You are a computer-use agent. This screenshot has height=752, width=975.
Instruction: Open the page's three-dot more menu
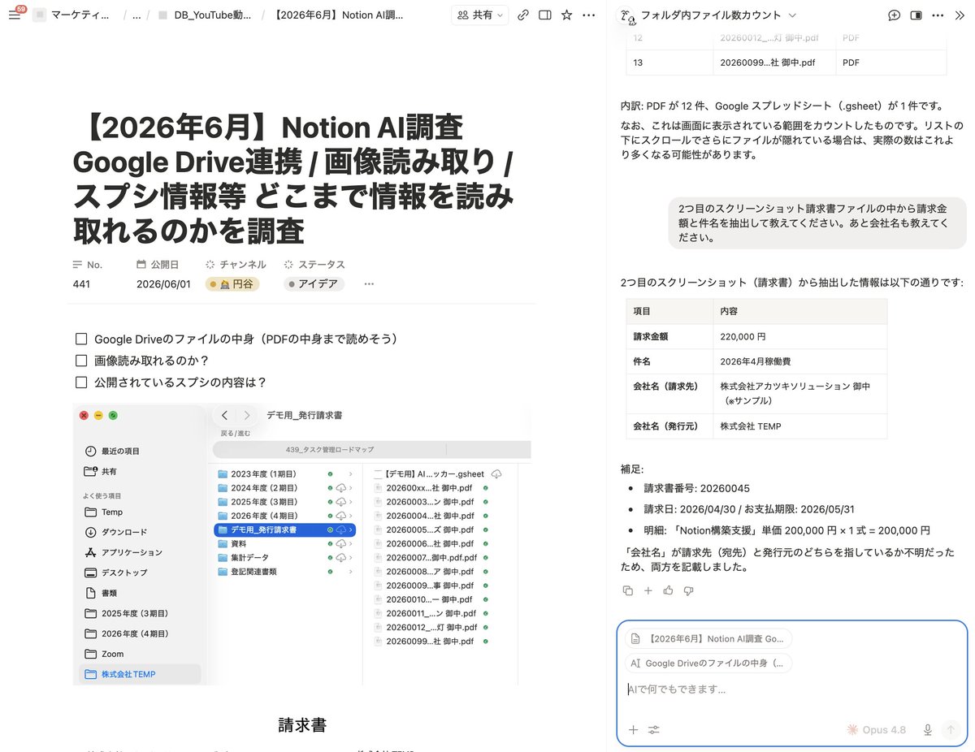click(x=588, y=15)
